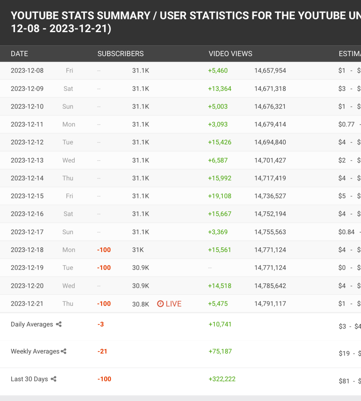
Task: Click the share icon next to Daily Averages
Action: [x=59, y=324]
